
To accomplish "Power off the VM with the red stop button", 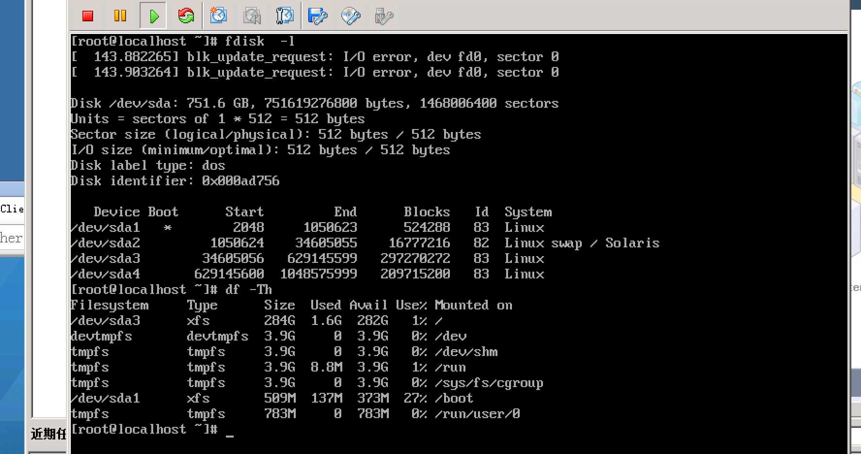I will [88, 16].
